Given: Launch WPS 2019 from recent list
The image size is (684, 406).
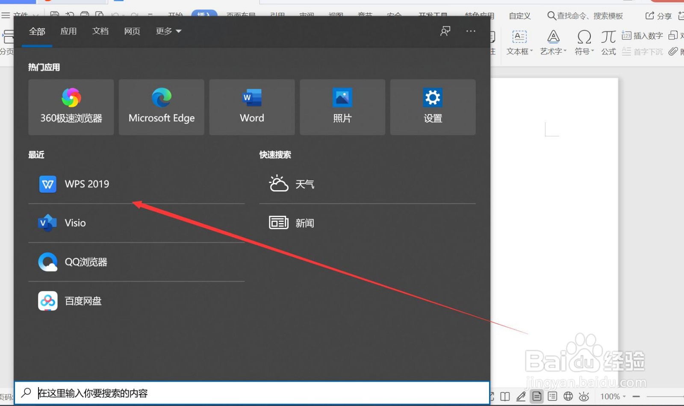Looking at the screenshot, I should click(136, 184).
